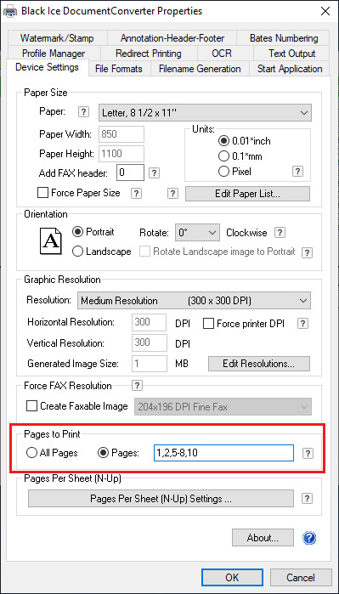This screenshot has width=339, height=594.
Task: Click into the Pages range input field
Action: [x=223, y=453]
